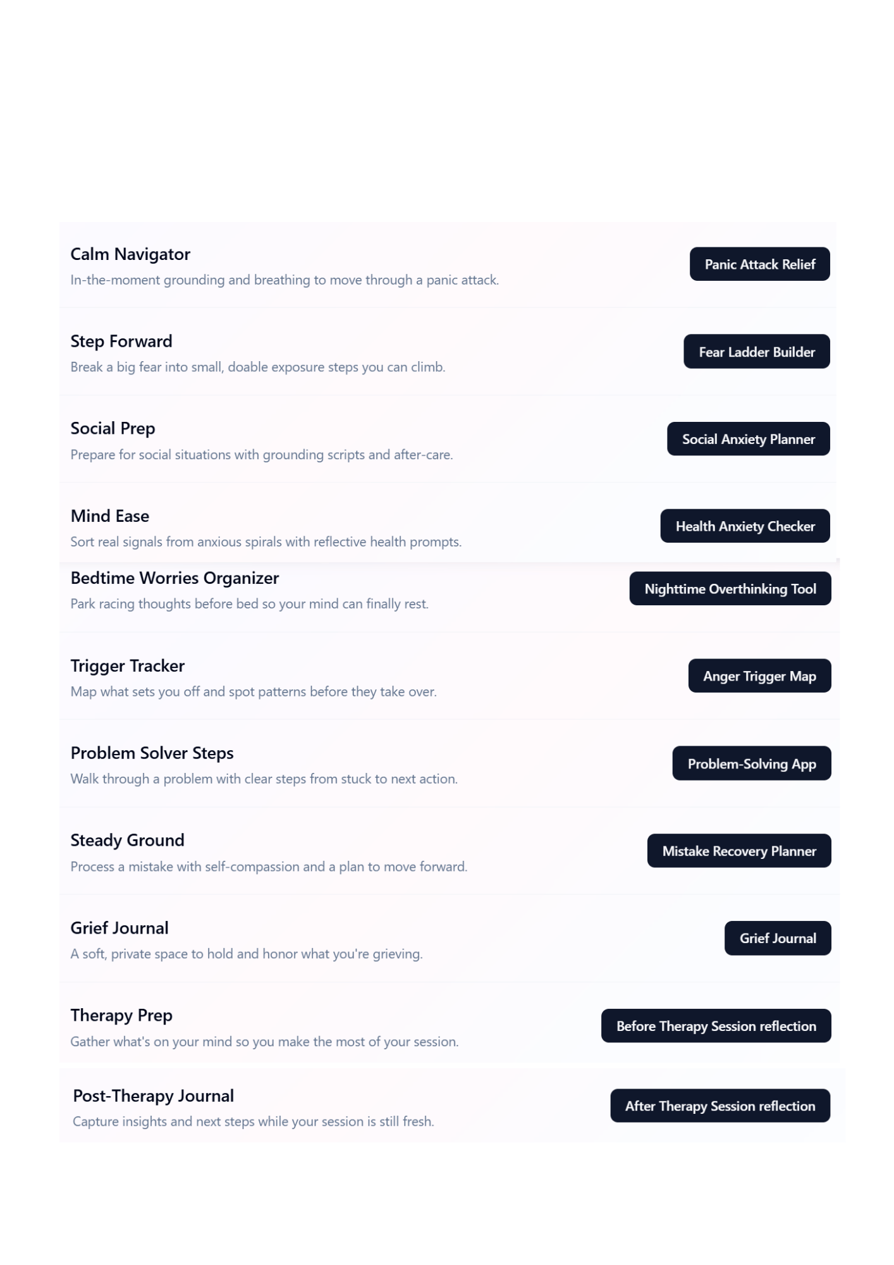
Task: Open the Bedtime Worries Organizer heading
Action: [x=175, y=578]
